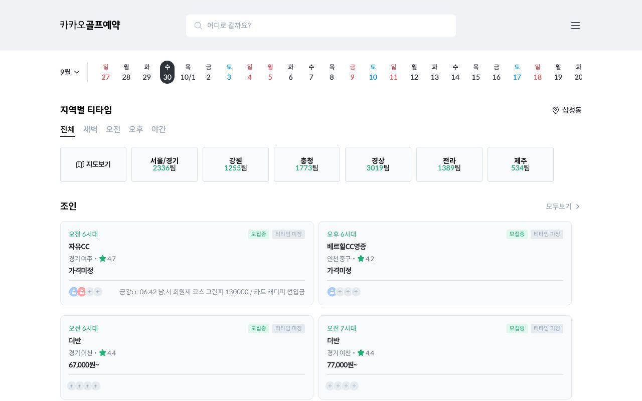The width and height of the screenshot is (642, 401).
Task: Click 티타임 미정 badge on 베르힐CC영종 card
Action: pos(547,234)
